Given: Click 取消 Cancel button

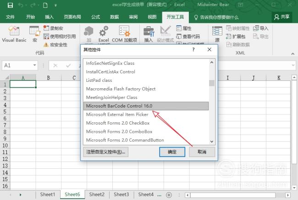Looking at the screenshot, I should (202, 152).
